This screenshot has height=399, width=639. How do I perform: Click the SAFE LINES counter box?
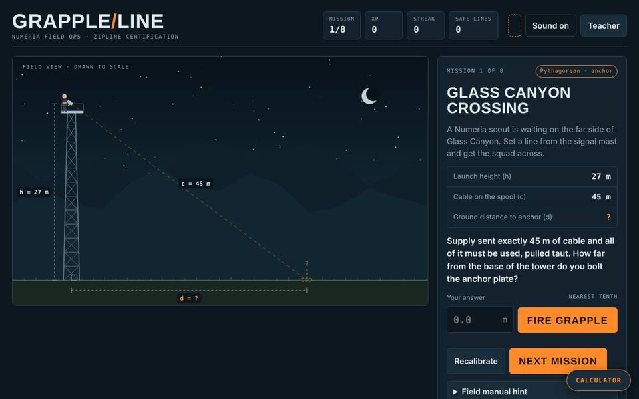coord(473,25)
